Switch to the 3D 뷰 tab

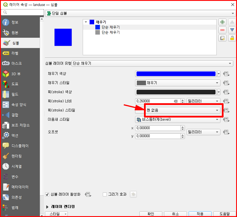click(x=20, y=74)
